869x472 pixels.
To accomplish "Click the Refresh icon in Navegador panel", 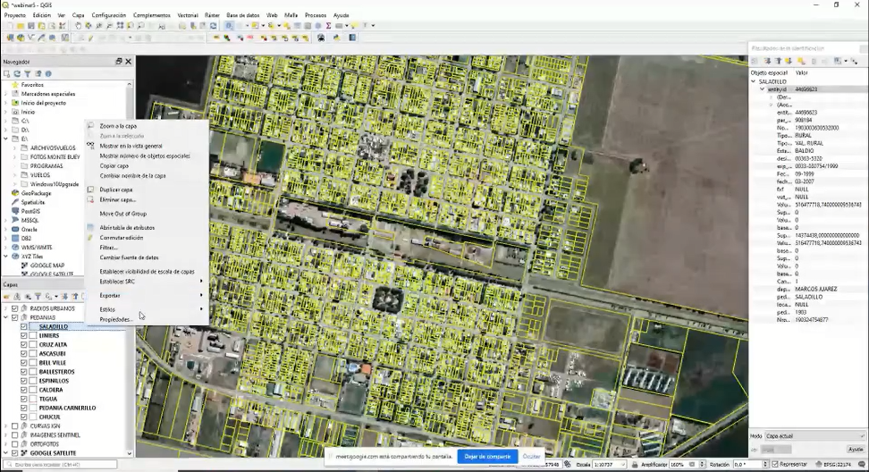I will click(17, 73).
